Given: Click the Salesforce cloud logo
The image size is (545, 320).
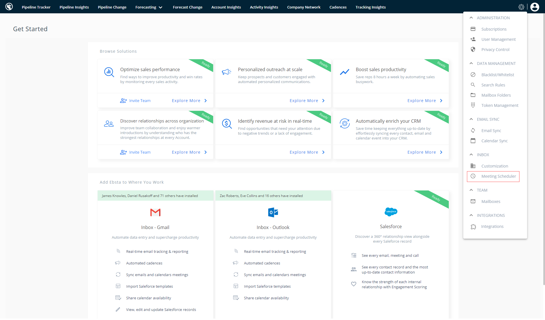Looking at the screenshot, I should (391, 212).
